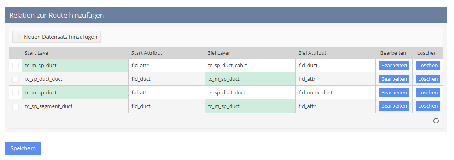Delete the fid_outer_duct relation row
The width and height of the screenshot is (454, 160).
[x=428, y=93]
